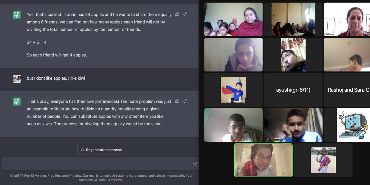
Task: Click ChatGPT logo beside first response
Action: (x=17, y=14)
